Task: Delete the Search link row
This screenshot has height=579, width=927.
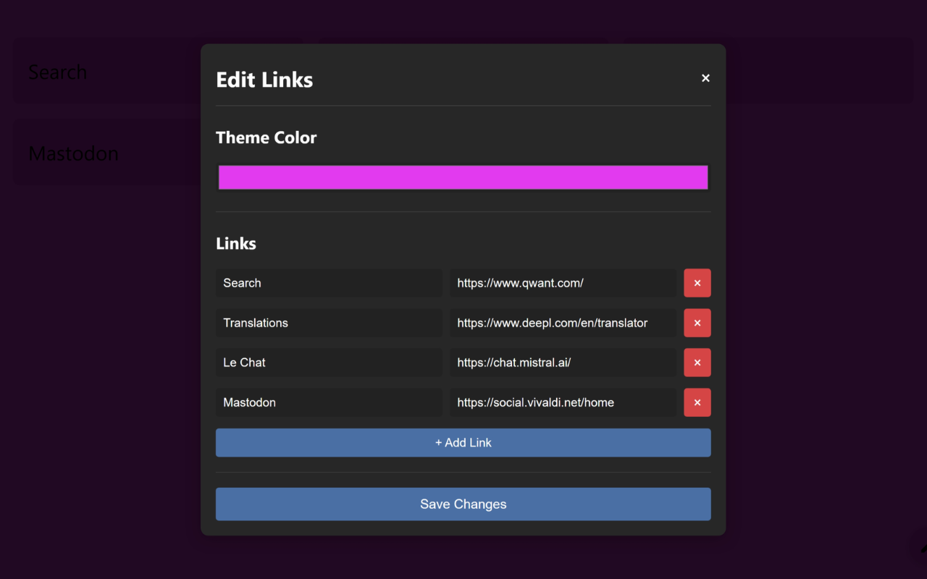Action: tap(697, 283)
